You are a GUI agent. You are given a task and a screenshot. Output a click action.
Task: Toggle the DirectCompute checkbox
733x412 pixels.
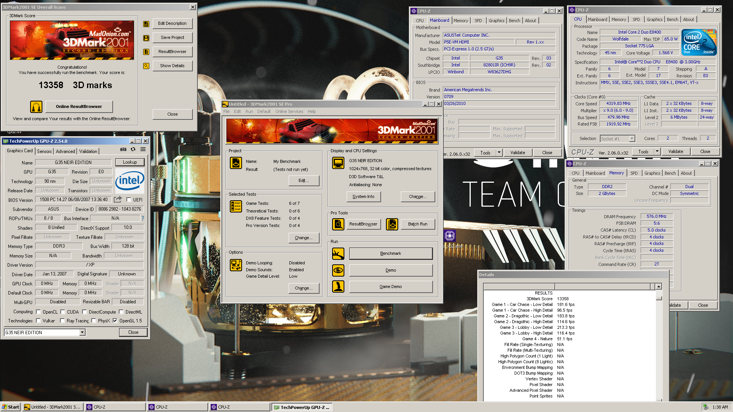pos(84,312)
